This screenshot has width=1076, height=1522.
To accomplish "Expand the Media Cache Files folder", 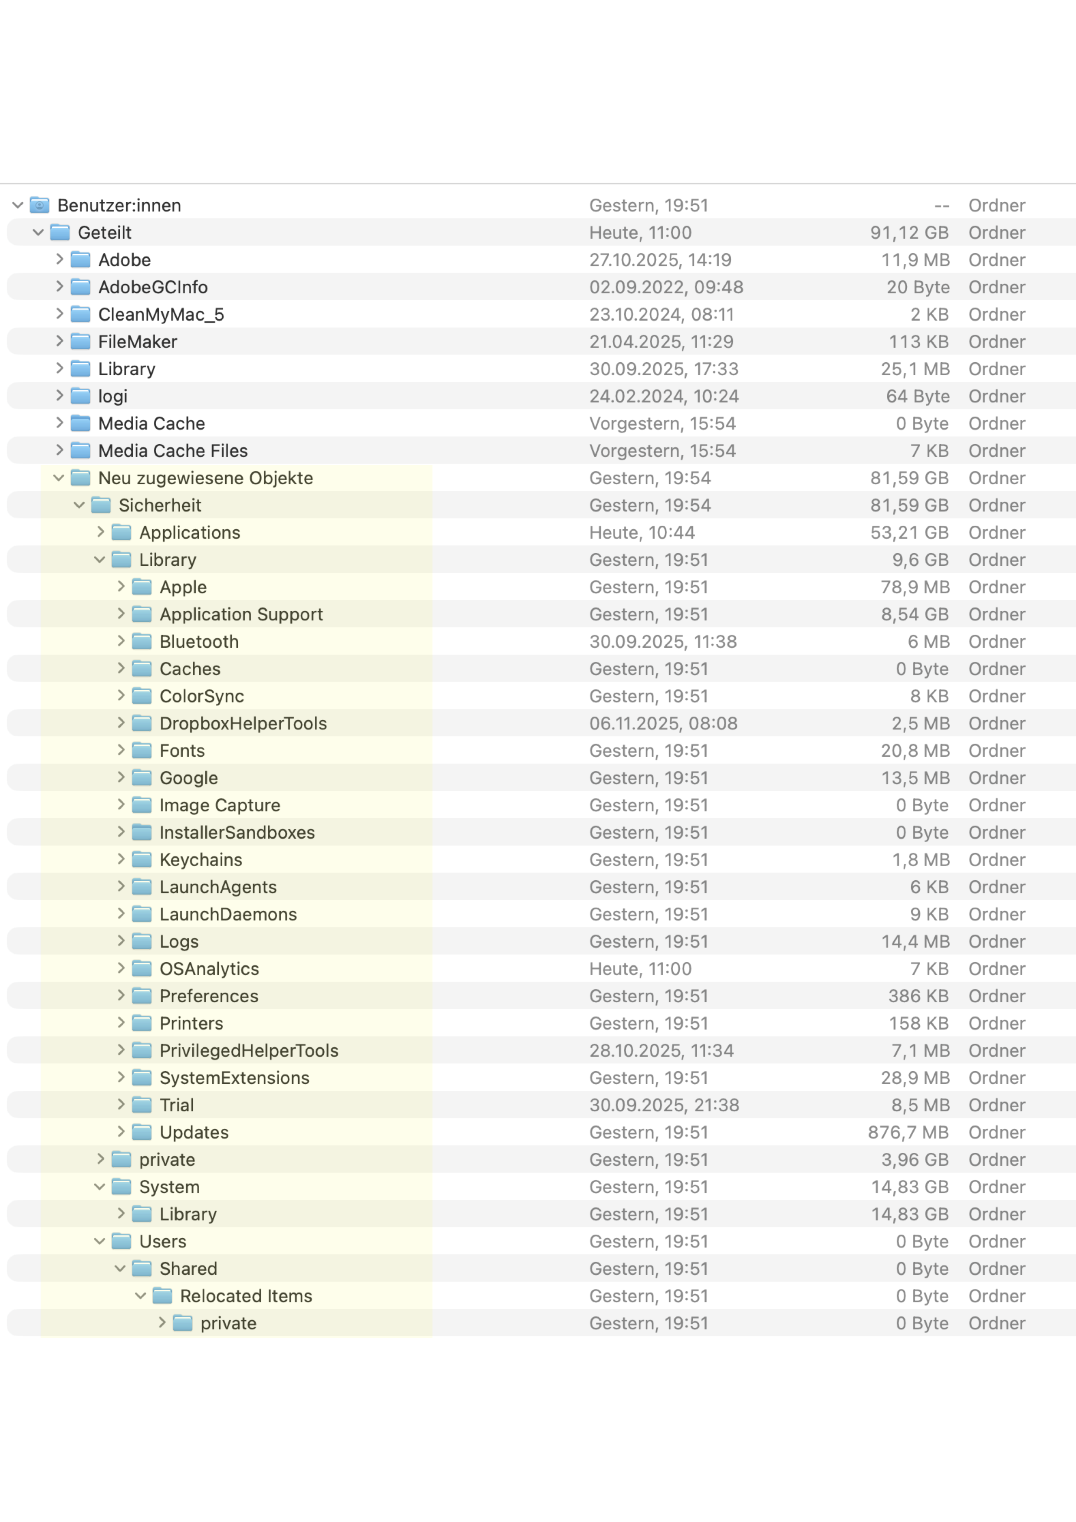I will [x=59, y=451].
